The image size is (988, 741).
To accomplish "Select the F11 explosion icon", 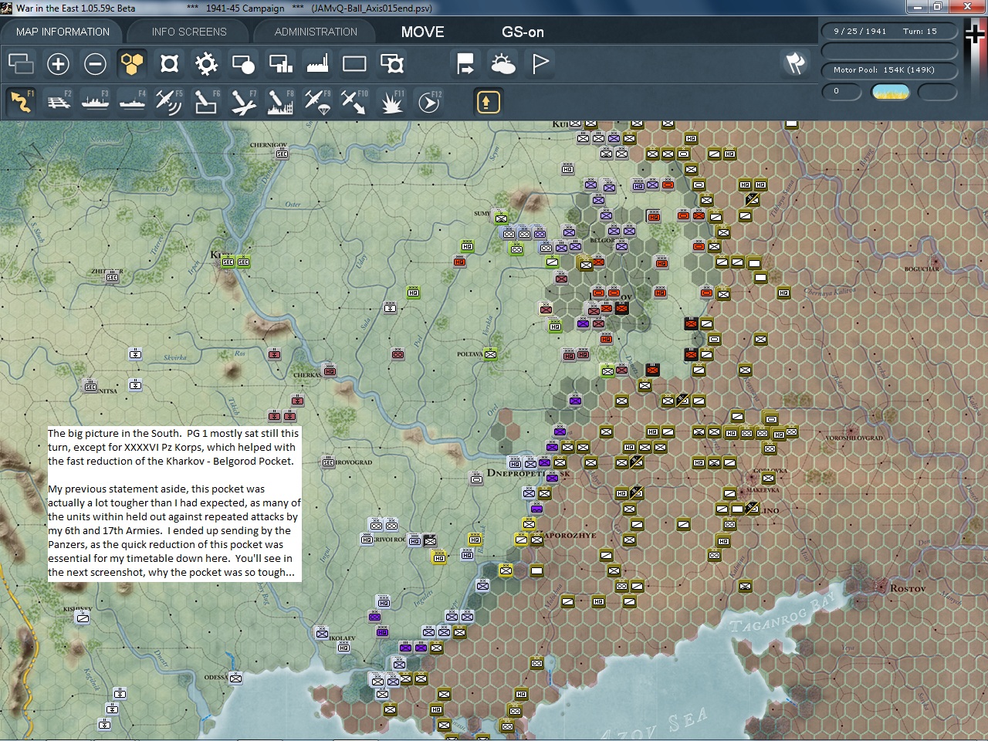I will point(391,101).
